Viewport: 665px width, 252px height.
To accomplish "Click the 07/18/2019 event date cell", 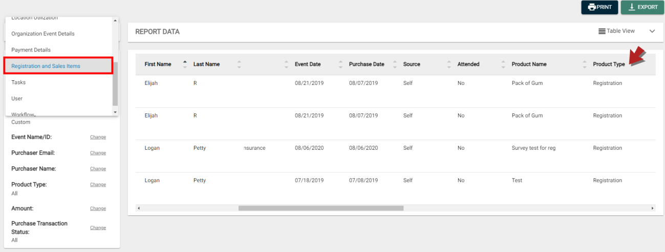I will 309,180.
